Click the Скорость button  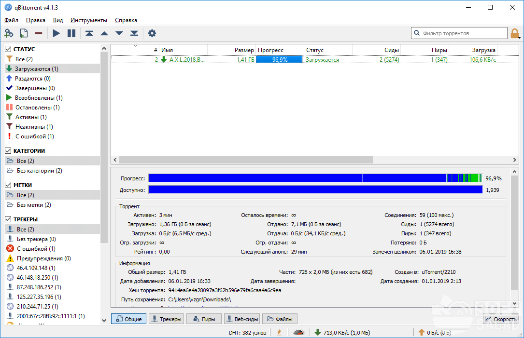click(501, 319)
